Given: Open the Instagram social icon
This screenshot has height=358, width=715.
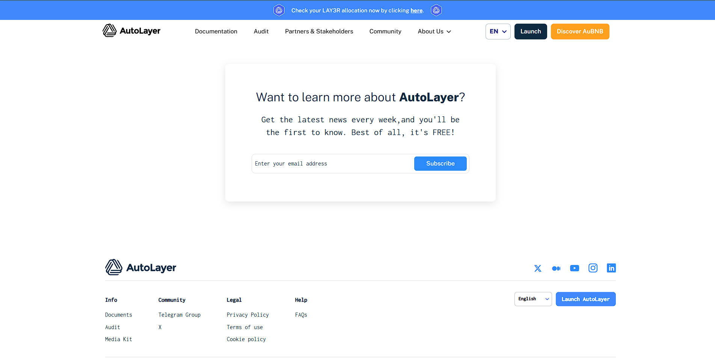Looking at the screenshot, I should 593,268.
